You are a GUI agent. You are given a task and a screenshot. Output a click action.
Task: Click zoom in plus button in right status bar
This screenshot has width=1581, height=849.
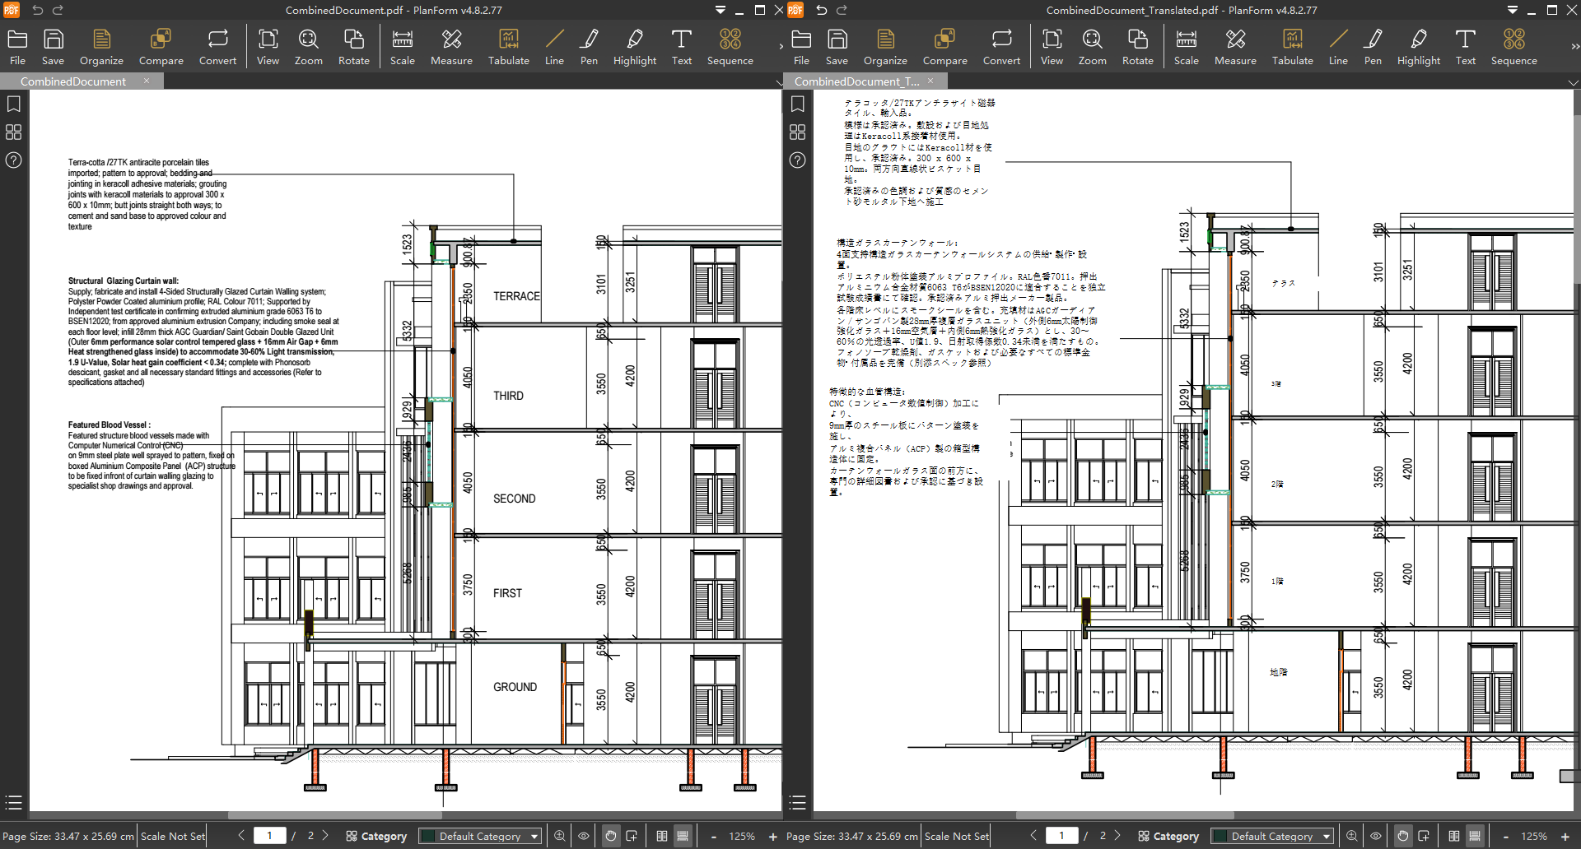pyautogui.click(x=1565, y=836)
